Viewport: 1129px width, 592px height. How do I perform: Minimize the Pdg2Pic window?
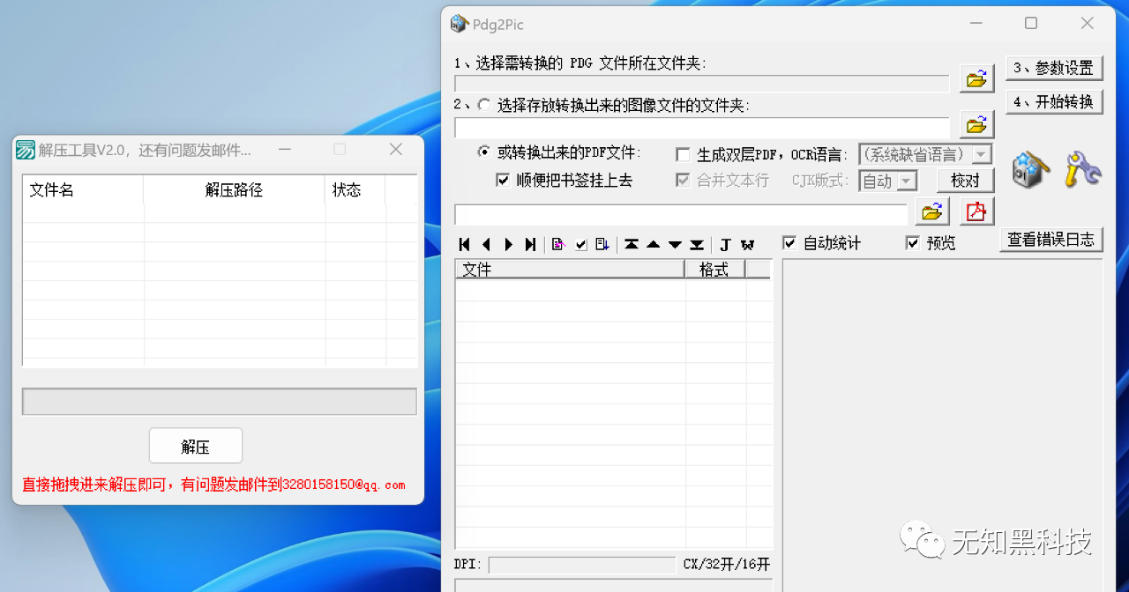coord(976,24)
